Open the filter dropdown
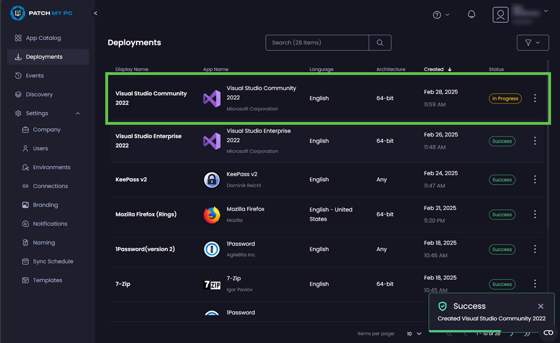 (x=533, y=43)
